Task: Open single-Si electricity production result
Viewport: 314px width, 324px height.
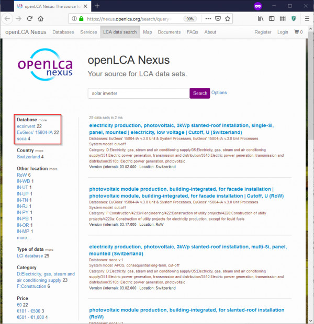Action: point(181,129)
